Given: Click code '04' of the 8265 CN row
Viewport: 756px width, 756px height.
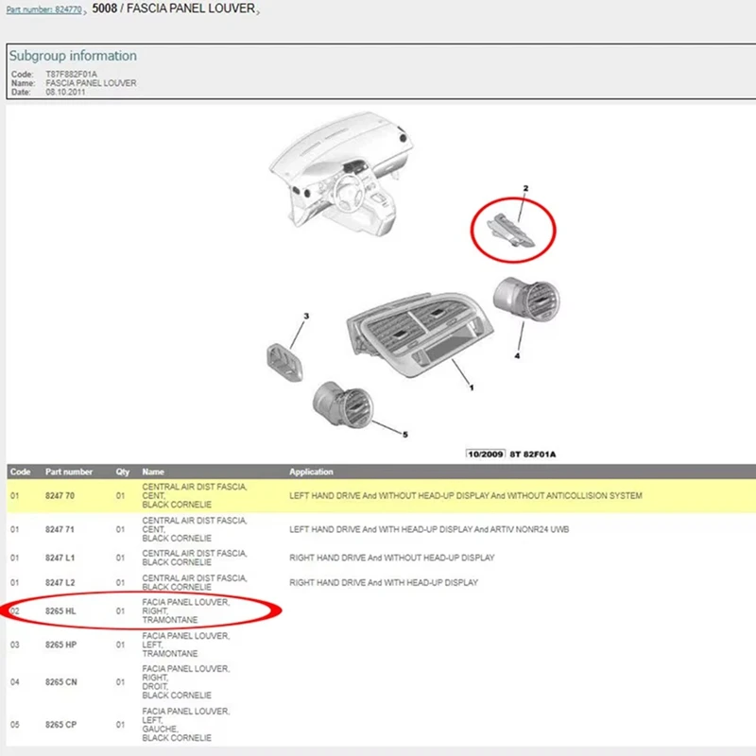Looking at the screenshot, I should (15, 681).
